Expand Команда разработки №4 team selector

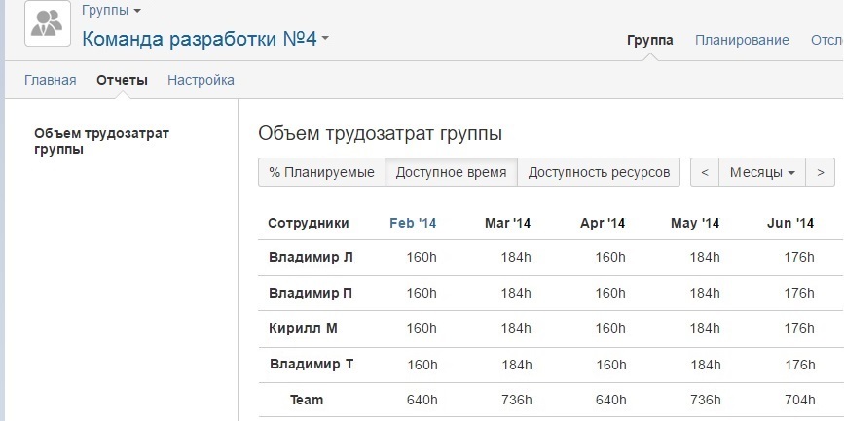205,39
